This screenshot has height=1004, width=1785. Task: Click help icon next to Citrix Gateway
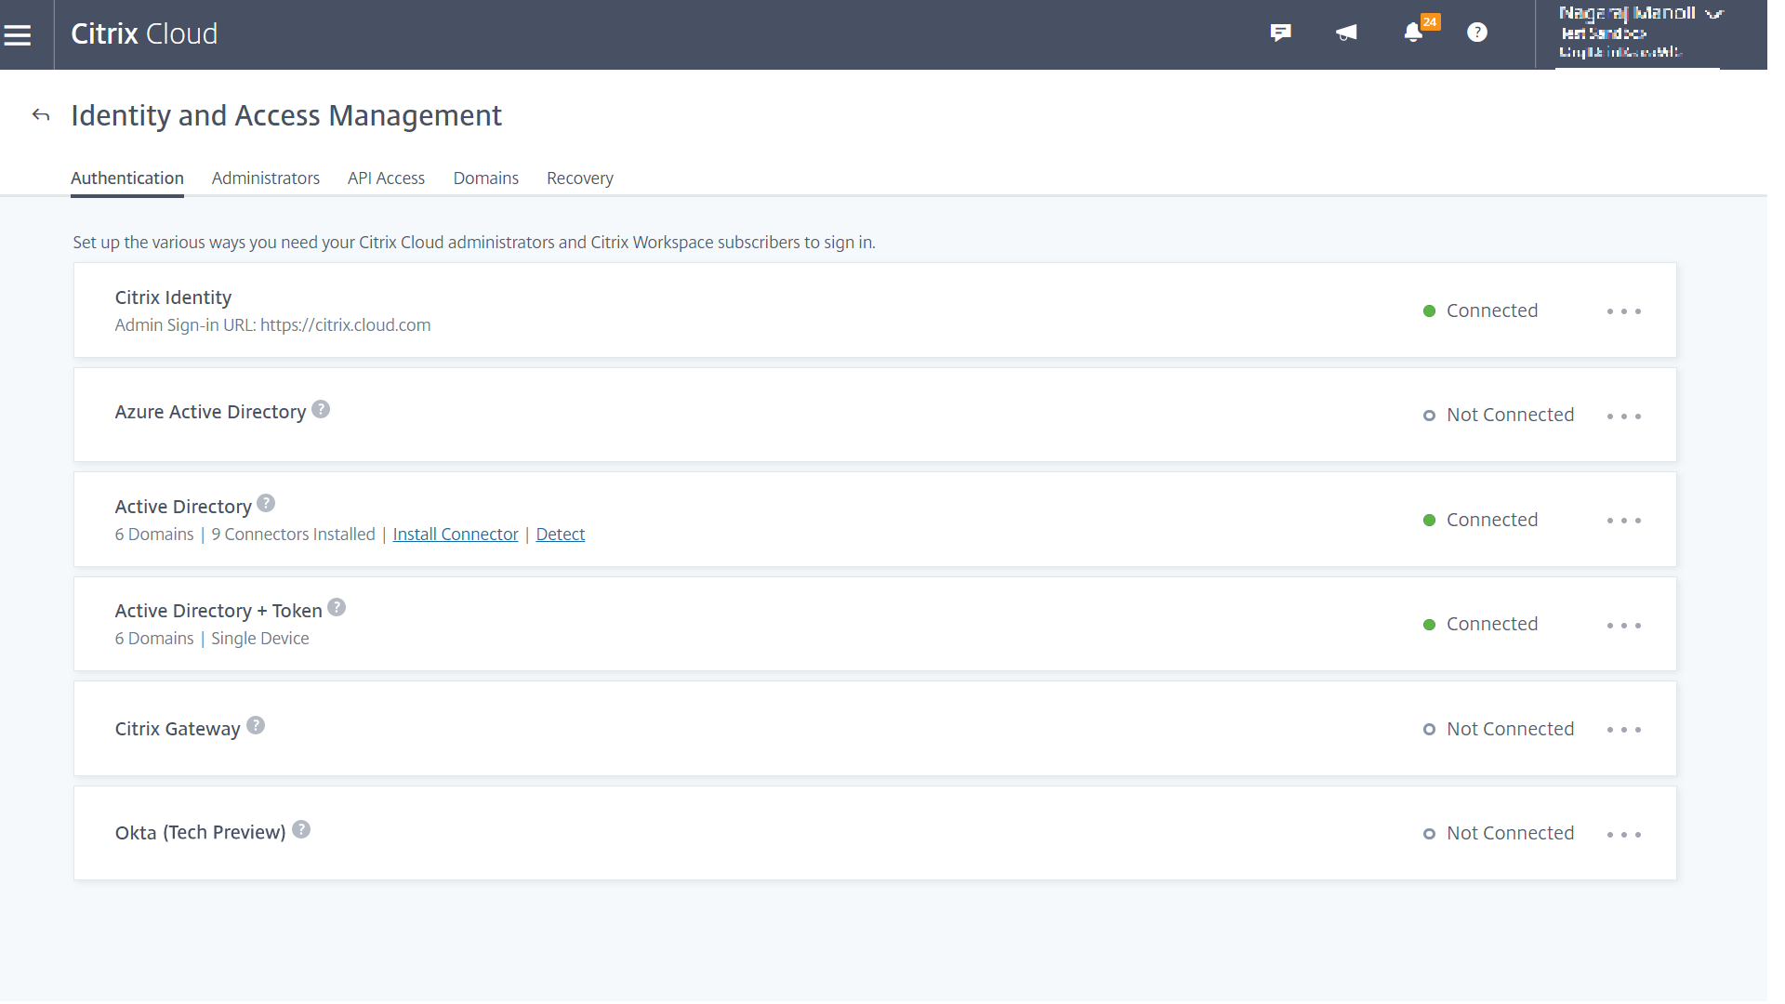pos(256,726)
